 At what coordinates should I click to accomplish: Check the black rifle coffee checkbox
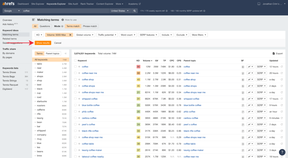[75, 131]
